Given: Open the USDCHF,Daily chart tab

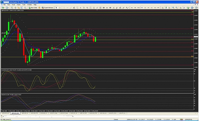Looking at the screenshot, I should click(x=64, y=113).
